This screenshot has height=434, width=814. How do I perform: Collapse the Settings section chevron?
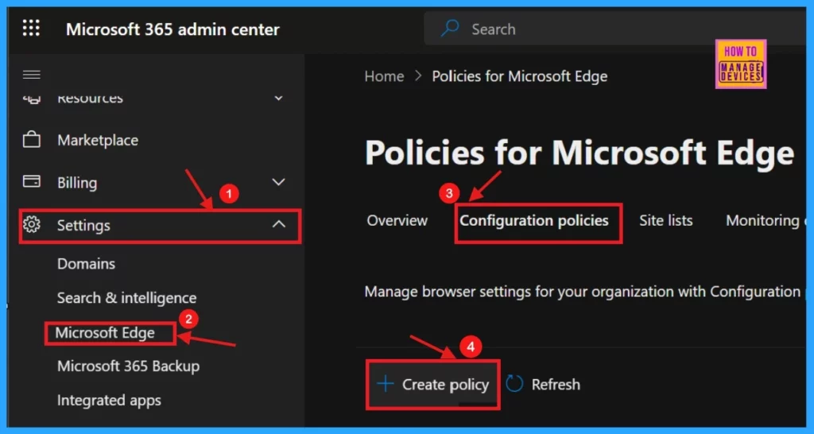click(279, 224)
